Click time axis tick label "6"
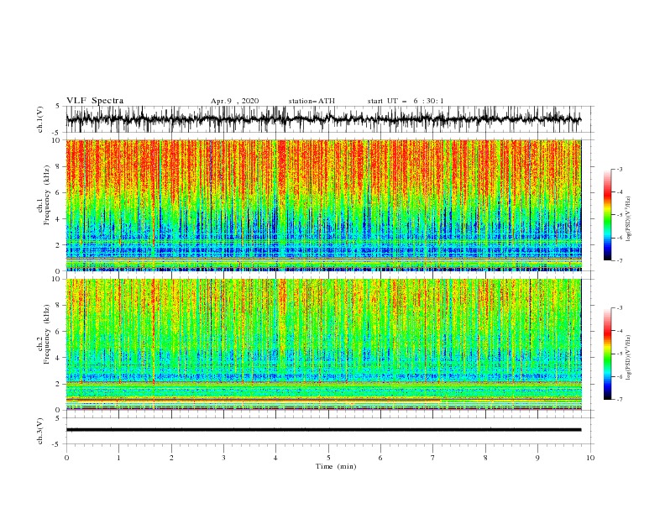 381,458
